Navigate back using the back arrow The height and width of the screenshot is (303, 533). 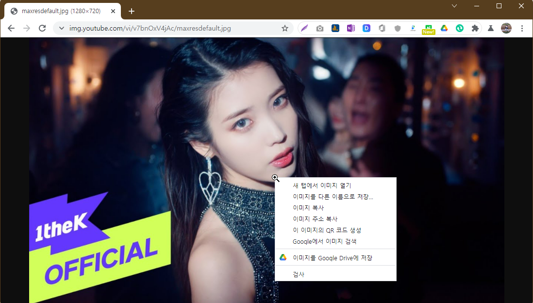coord(11,28)
